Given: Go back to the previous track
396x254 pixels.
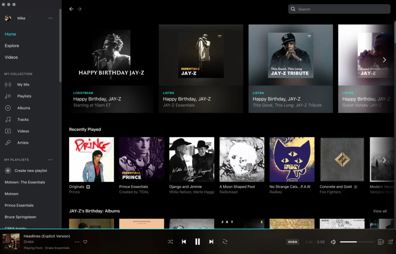Looking at the screenshot, I should click(x=184, y=242).
